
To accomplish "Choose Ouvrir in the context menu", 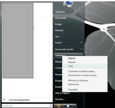I will pos(85,58).
